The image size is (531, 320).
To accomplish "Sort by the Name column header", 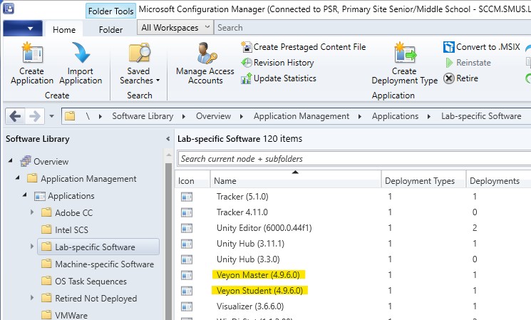I will click(x=296, y=181).
